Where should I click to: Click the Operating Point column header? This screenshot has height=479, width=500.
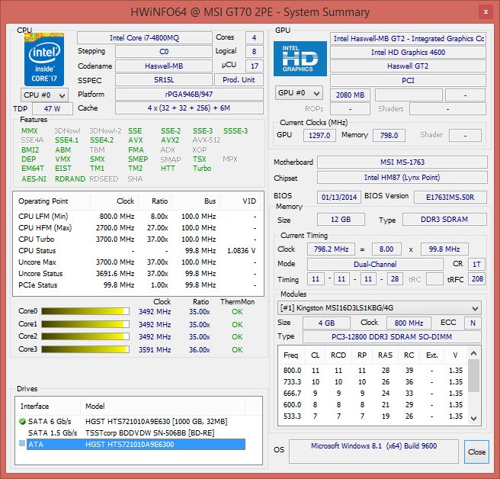pyautogui.click(x=52, y=201)
